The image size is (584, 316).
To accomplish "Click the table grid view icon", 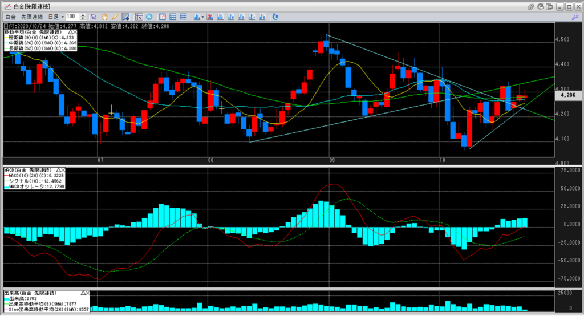I will (x=183, y=17).
